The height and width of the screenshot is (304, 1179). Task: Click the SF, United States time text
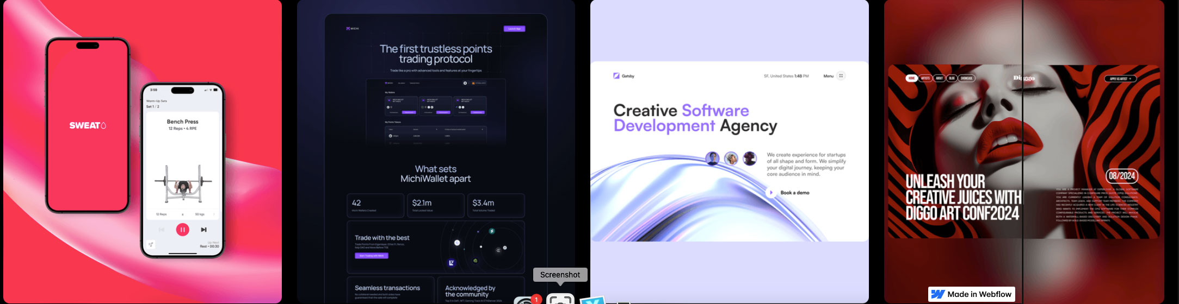(x=786, y=76)
